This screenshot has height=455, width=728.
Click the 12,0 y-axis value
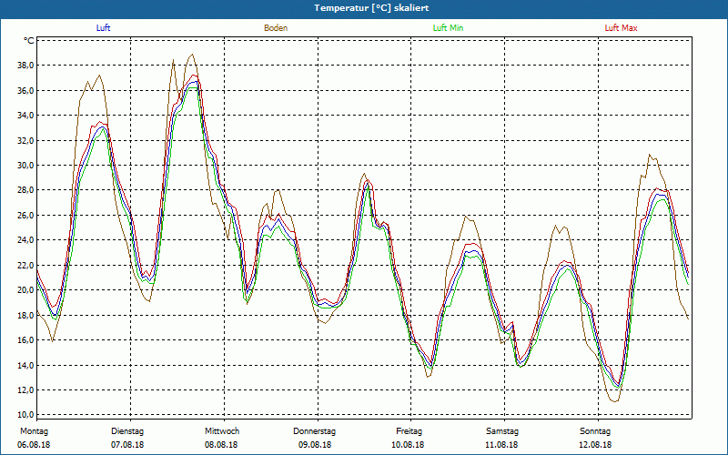26,390
